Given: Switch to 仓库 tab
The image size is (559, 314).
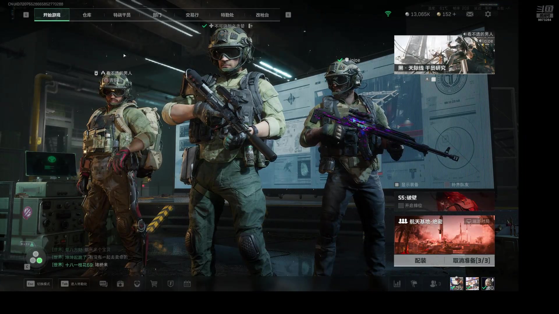Looking at the screenshot, I should coord(87,15).
